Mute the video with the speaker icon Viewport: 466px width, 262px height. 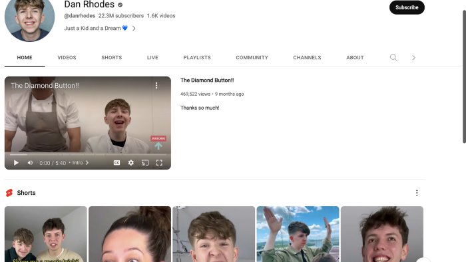pos(31,163)
